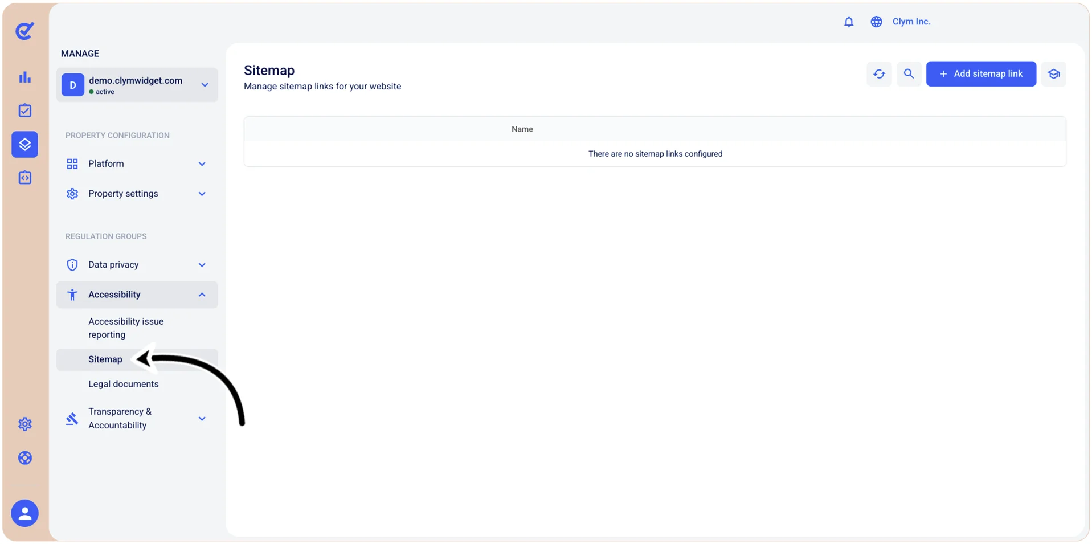This screenshot has height=544, width=1092.
Task: Click the Clym logo icon
Action: tap(24, 31)
